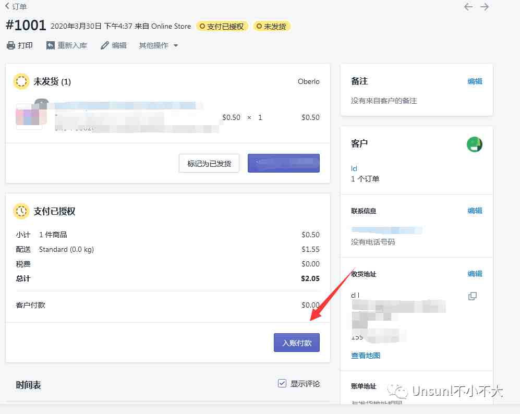This screenshot has height=414, width=520.
Task: Go to next order arrow
Action: click(x=485, y=7)
